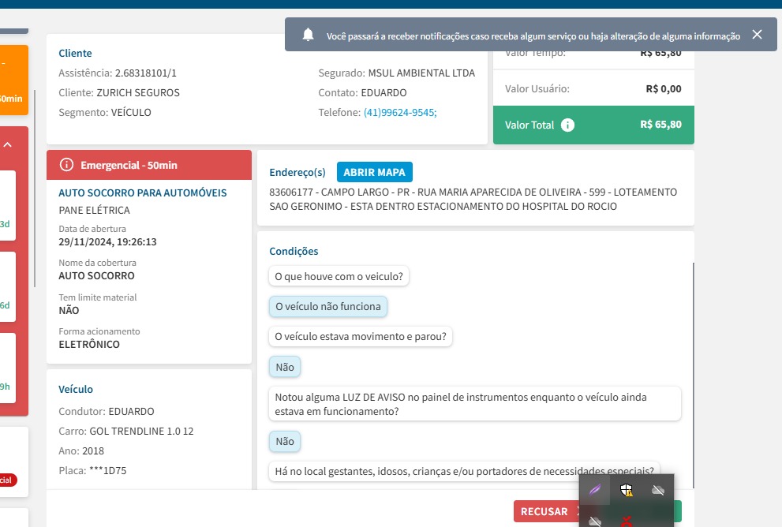
Task: Select the sidebar card labeled 9h
Action: pyautogui.click(x=8, y=368)
